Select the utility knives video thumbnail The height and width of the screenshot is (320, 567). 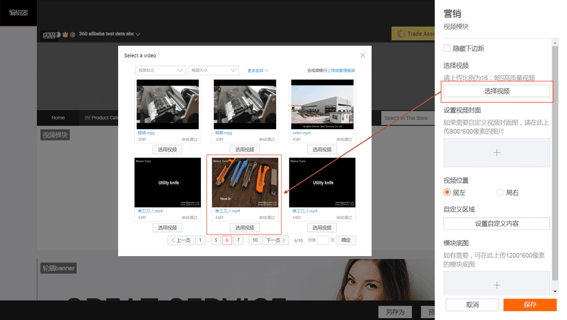[245, 182]
